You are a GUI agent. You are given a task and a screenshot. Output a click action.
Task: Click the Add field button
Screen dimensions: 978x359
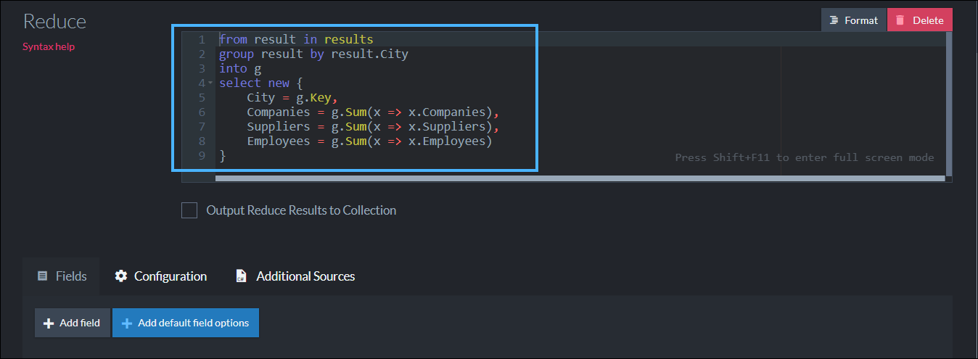(72, 323)
